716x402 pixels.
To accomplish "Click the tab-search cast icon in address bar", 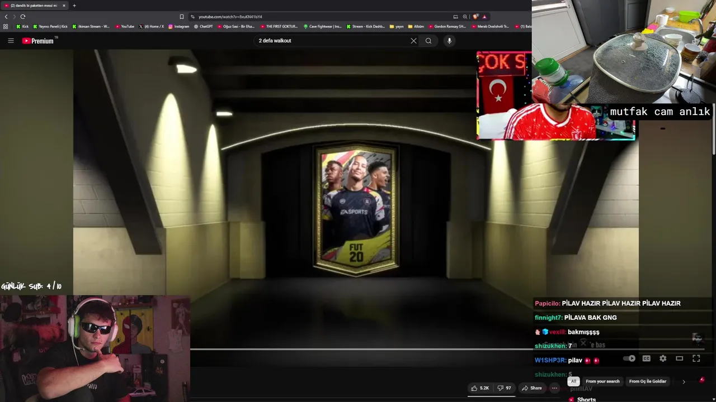I will click(x=456, y=17).
